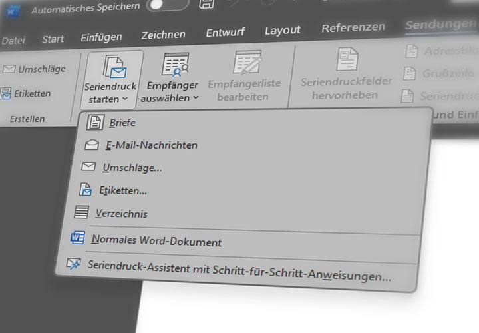Click the Seriendruckfeld einfügen icon
479x333 pixels.
408,96
